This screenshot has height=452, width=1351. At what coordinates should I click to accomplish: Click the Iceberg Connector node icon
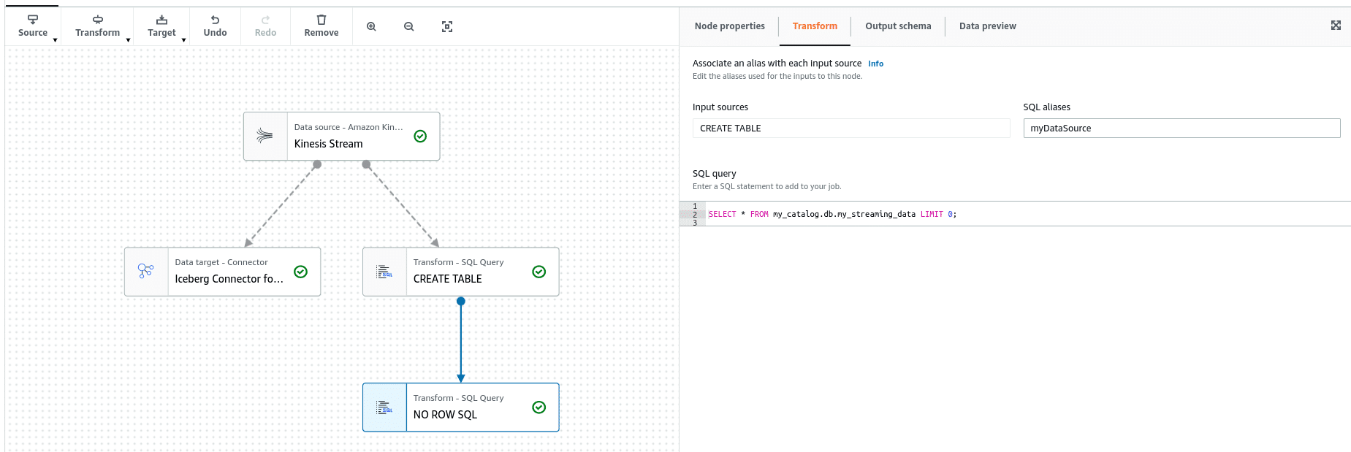146,272
